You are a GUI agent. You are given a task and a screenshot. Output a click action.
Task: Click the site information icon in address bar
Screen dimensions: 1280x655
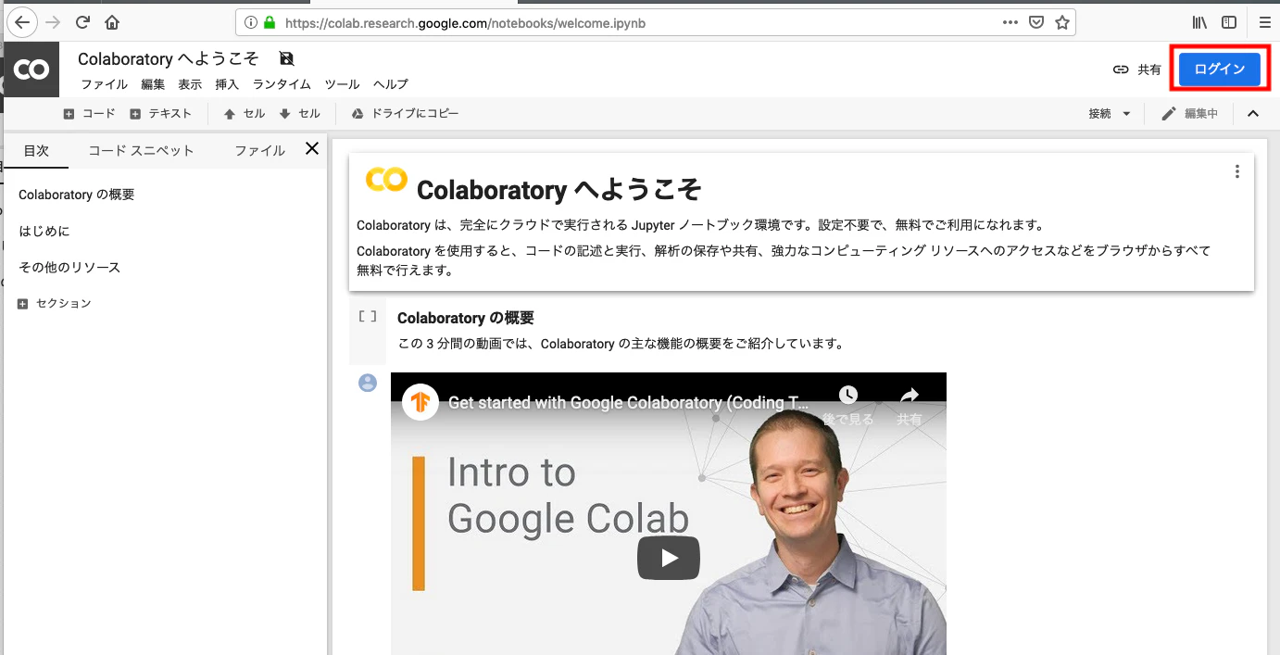coord(252,22)
